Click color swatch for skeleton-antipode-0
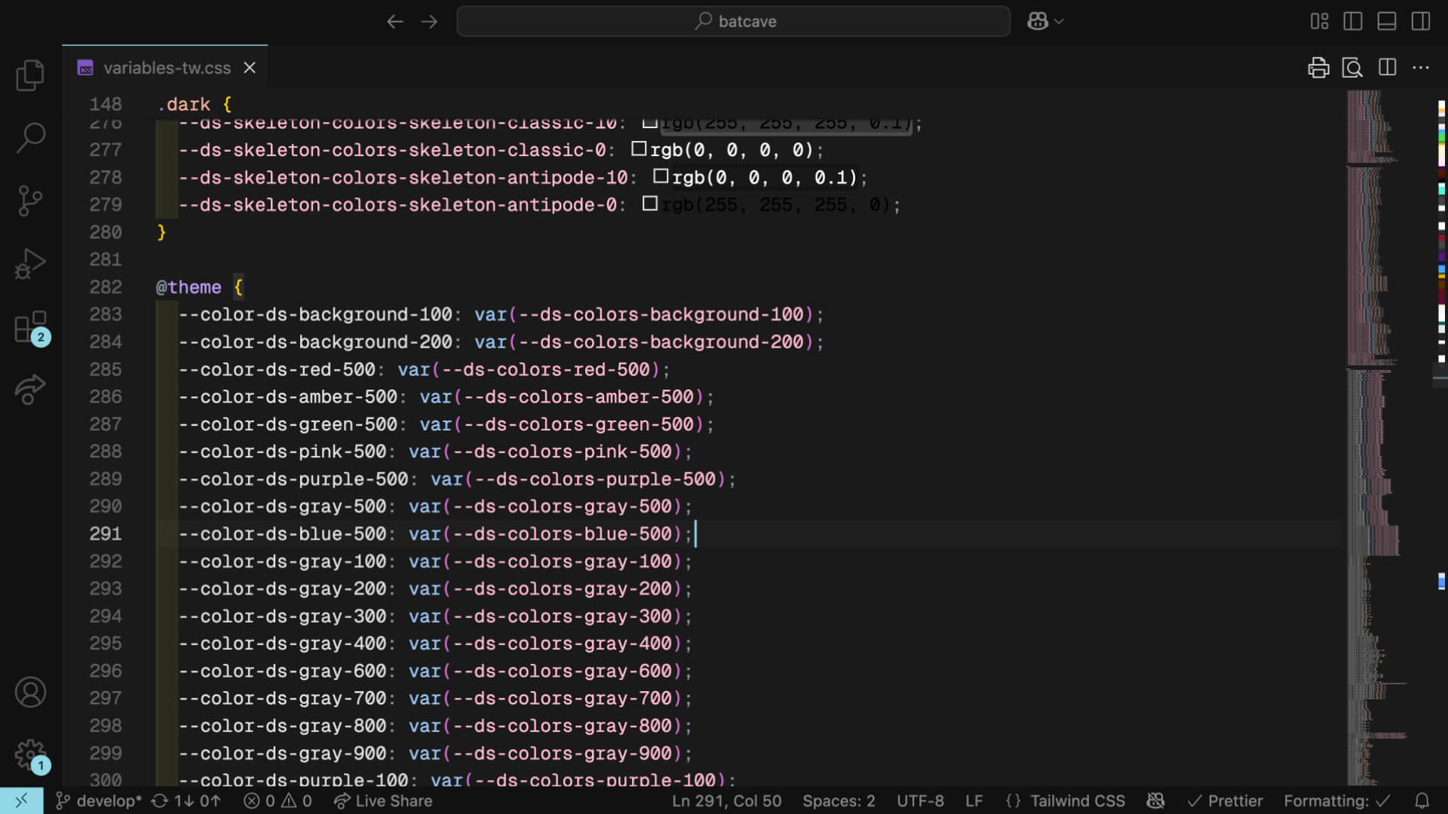Image resolution: width=1448 pixels, height=814 pixels. click(650, 203)
